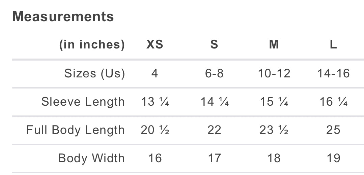Click the Sleeve Length row label
The image size is (364, 175).
tap(83, 102)
